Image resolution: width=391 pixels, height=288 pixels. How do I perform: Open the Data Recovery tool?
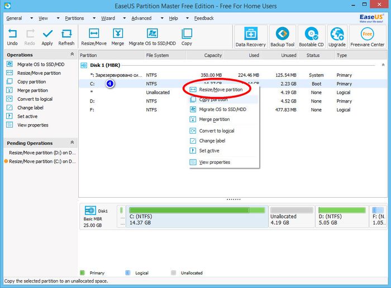(251, 37)
